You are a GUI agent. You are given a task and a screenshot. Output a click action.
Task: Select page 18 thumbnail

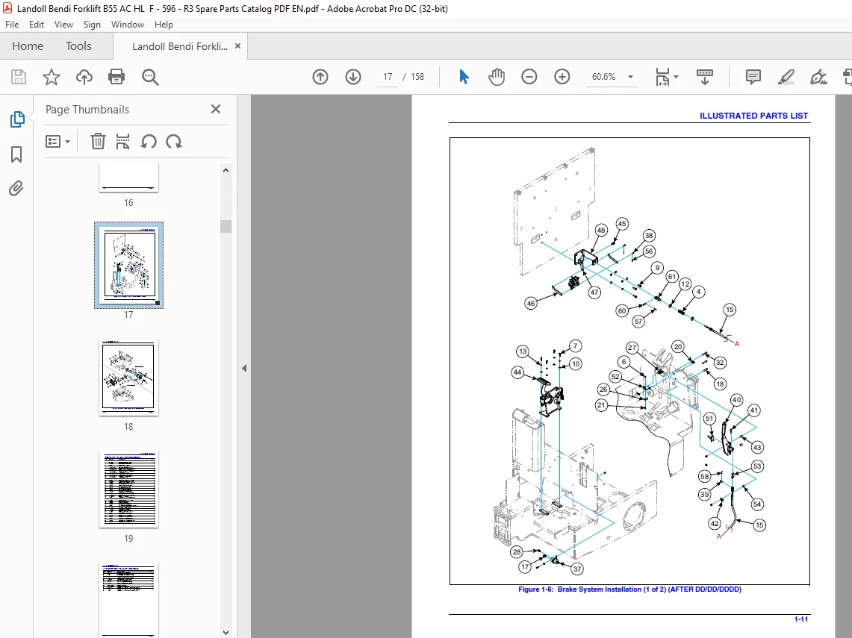pos(128,378)
